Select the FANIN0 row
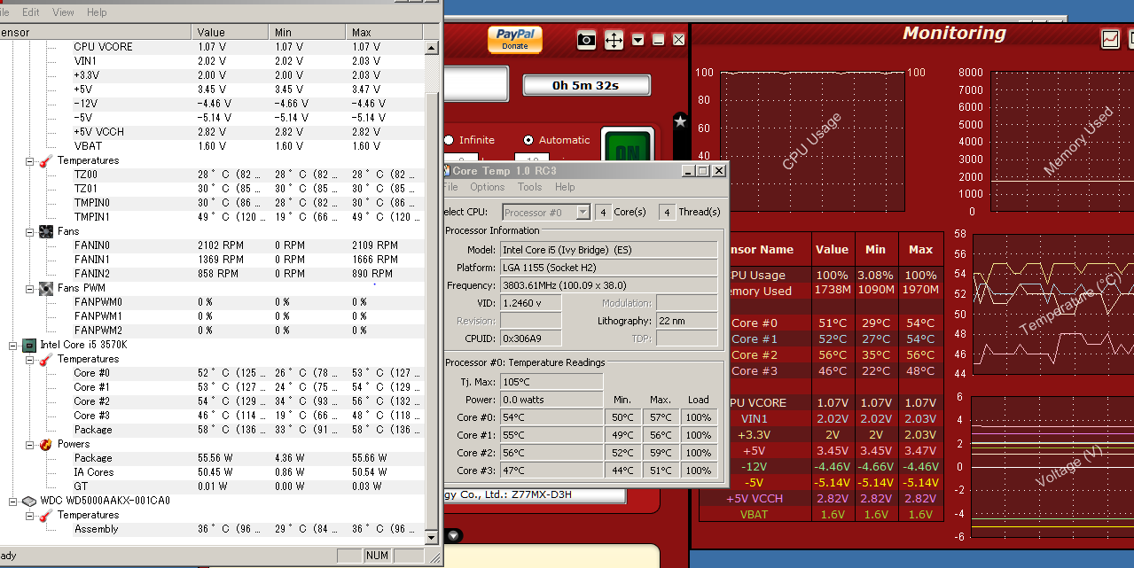1134x568 pixels. point(213,245)
